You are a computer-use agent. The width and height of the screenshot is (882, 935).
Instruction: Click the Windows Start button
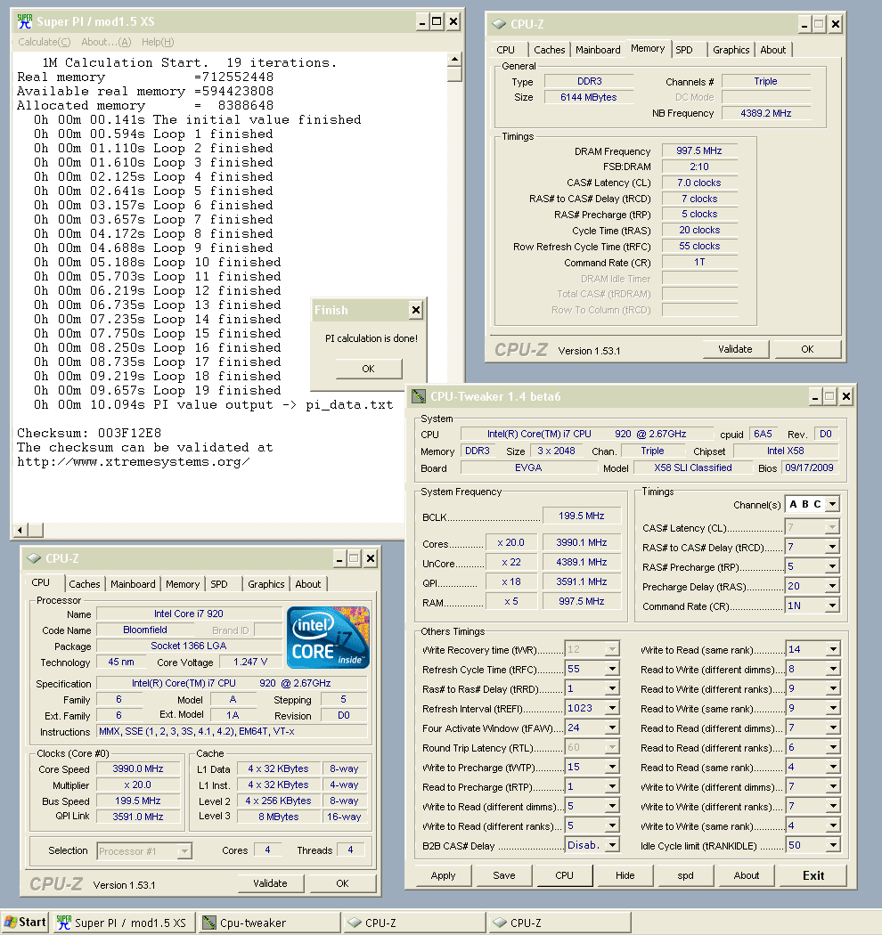click(25, 922)
